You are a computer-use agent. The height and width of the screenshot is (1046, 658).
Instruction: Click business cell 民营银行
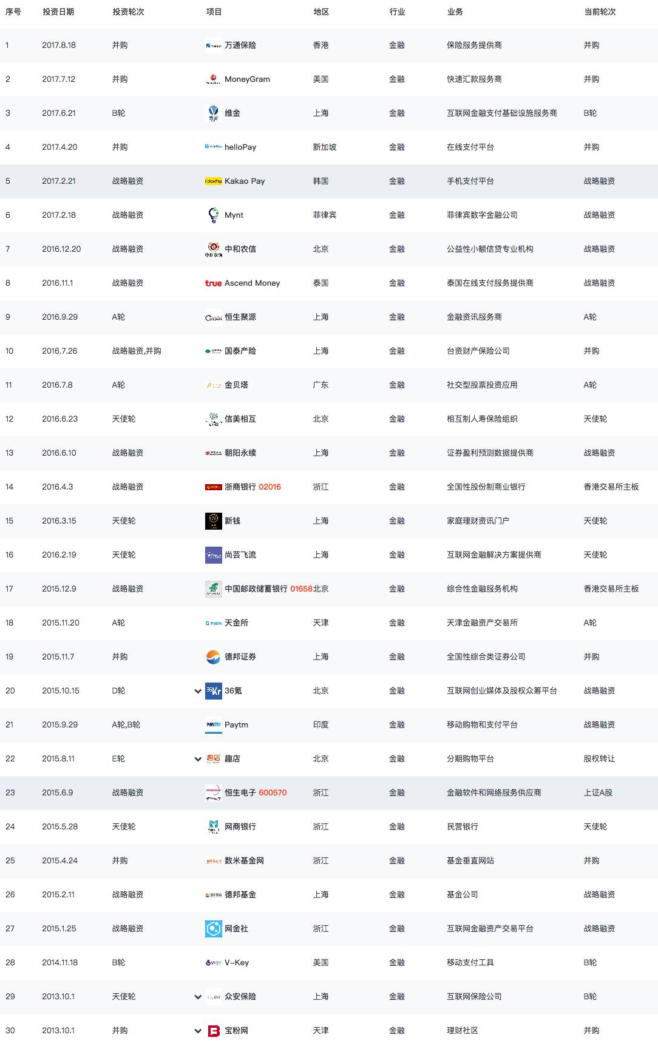point(463,827)
